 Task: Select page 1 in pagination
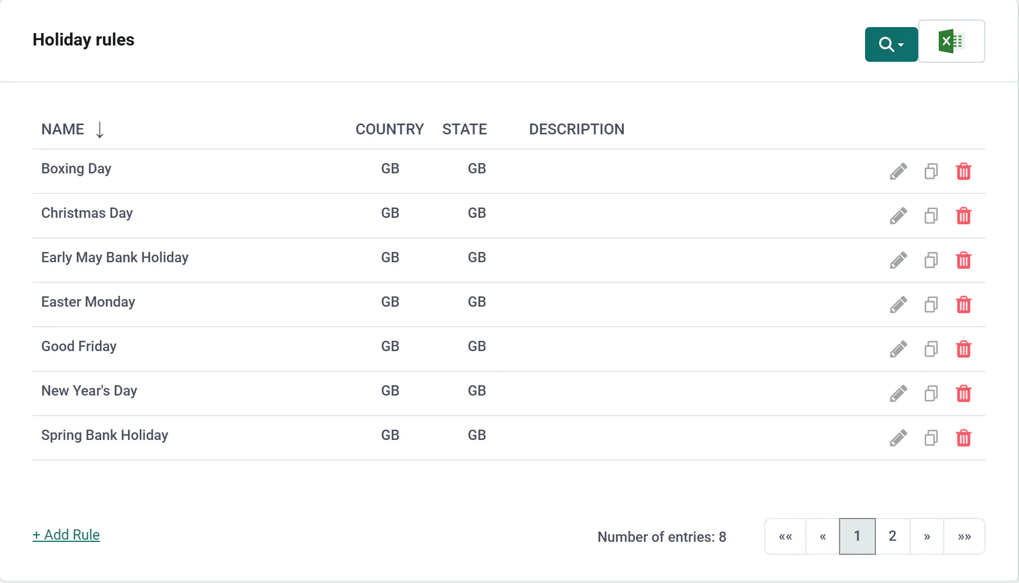(857, 536)
